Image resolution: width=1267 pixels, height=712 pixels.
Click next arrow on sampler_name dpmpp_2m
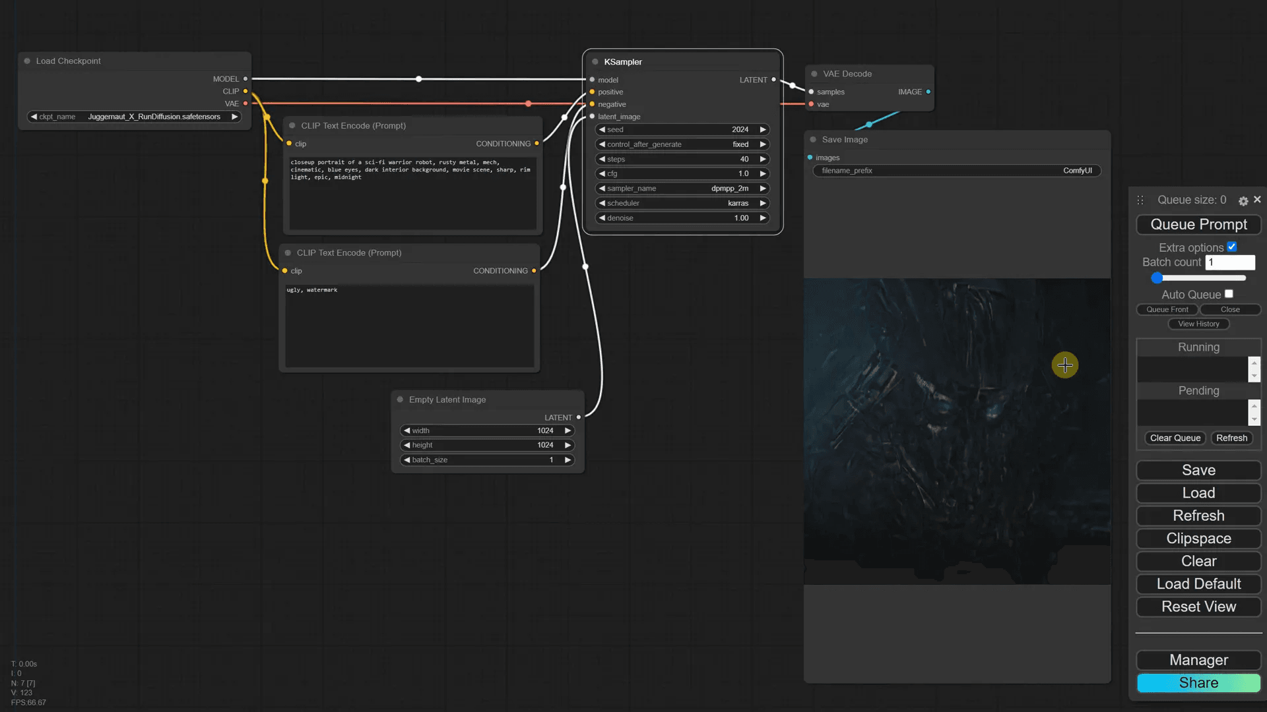763,189
